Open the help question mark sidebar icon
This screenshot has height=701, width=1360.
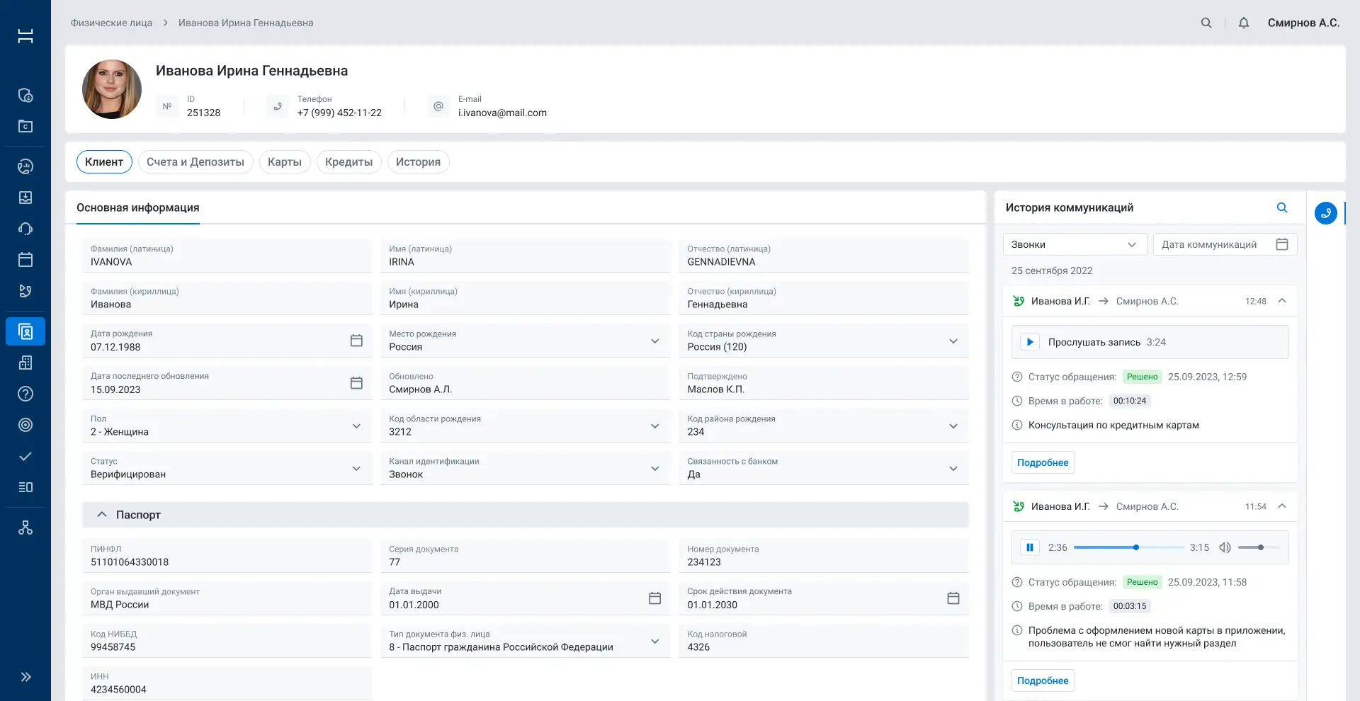pos(25,394)
